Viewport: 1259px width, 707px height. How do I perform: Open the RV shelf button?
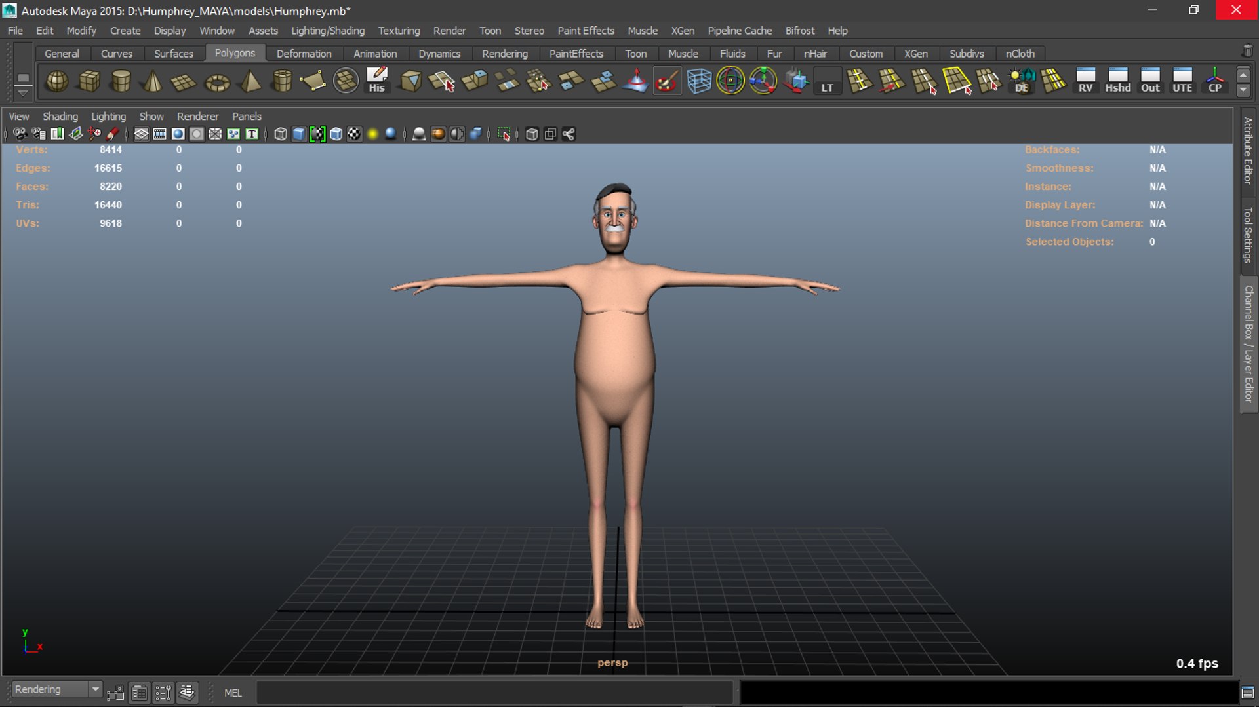click(x=1086, y=81)
